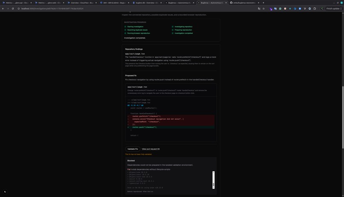This screenshot has width=344, height=197.
Task: Click the Investigating repository checkmark
Action: (x=173, y=26)
